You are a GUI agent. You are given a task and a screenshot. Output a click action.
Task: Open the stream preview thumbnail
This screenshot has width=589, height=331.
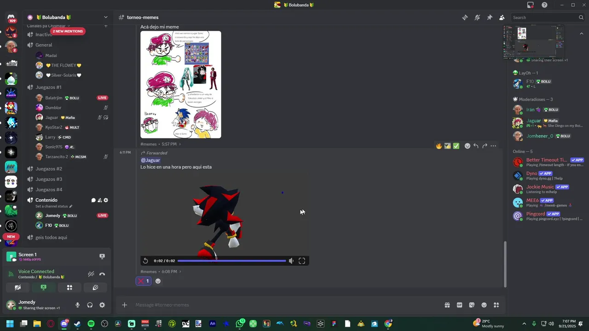(x=534, y=41)
